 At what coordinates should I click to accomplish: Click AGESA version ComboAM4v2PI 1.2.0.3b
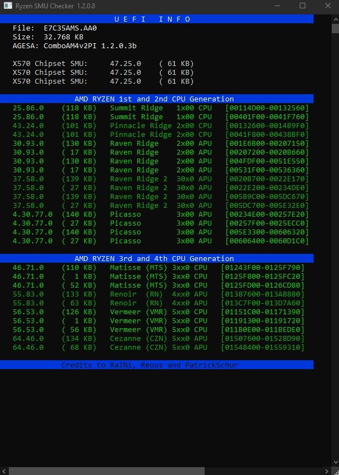point(90,46)
